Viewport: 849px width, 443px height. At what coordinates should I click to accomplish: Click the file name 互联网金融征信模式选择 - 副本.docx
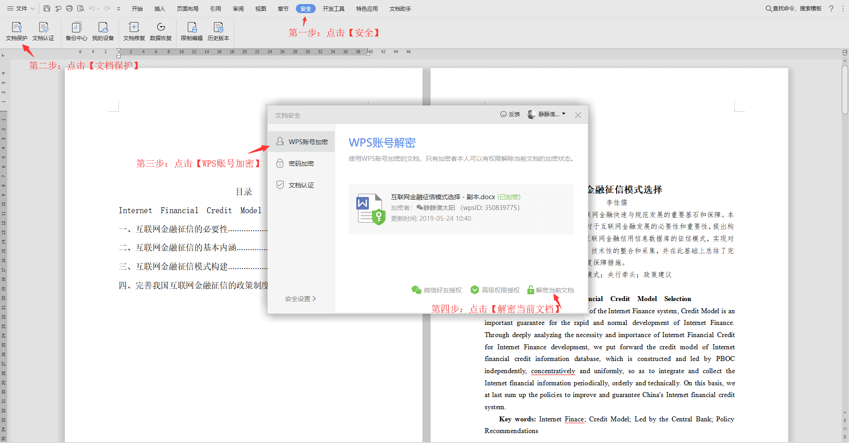point(443,197)
